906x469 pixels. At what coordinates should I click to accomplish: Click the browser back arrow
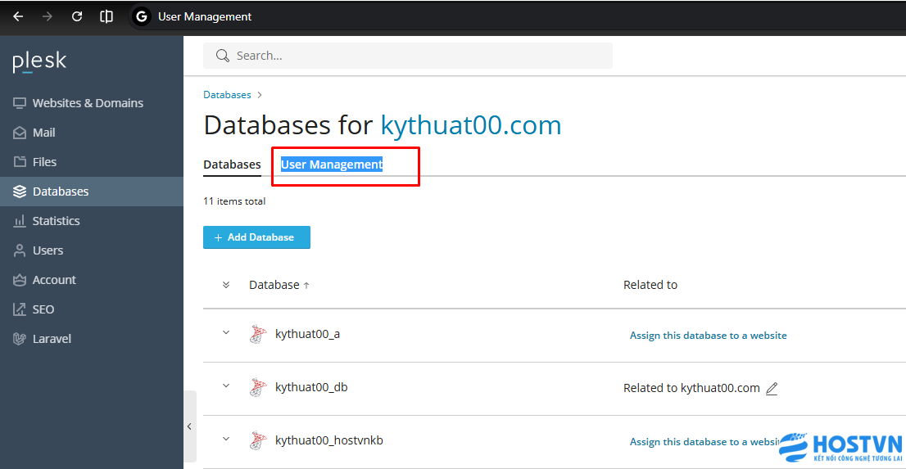tap(18, 16)
